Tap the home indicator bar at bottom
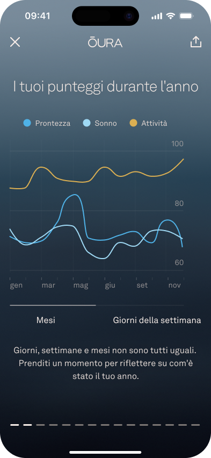This screenshot has width=211, height=458. click(105, 453)
